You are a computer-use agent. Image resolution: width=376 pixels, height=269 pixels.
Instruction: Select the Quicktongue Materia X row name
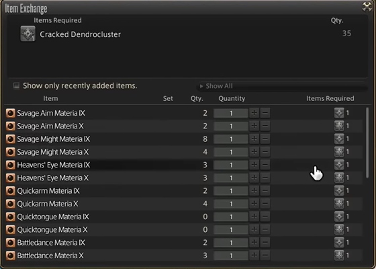coord(52,229)
